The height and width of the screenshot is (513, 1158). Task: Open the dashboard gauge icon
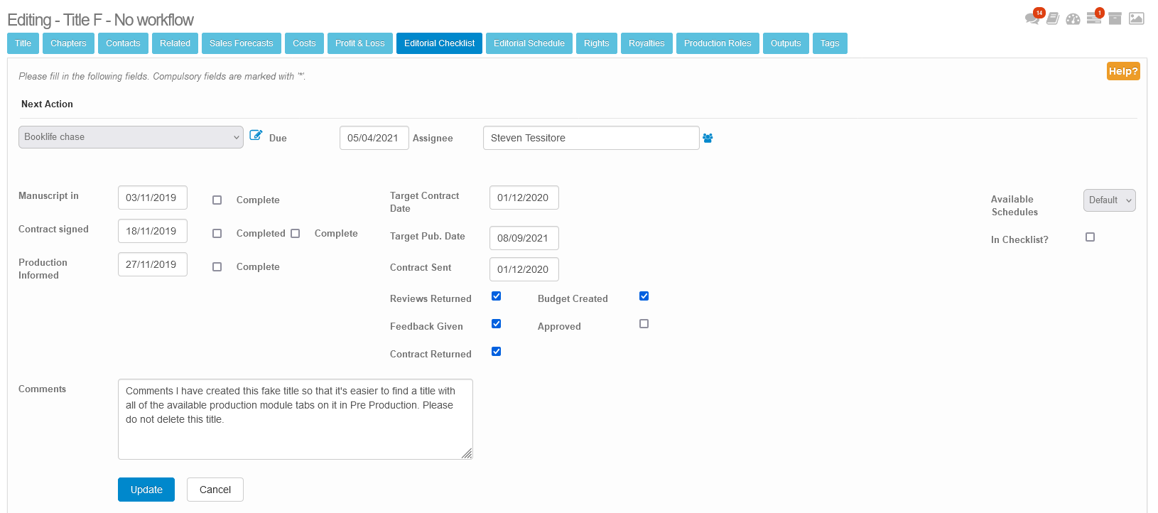click(x=1073, y=18)
